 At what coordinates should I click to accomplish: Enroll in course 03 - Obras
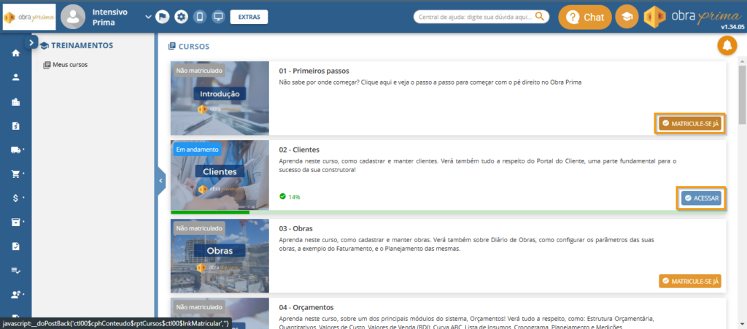click(690, 282)
